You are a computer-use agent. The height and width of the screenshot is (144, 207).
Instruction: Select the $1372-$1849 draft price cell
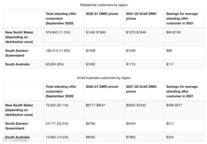pos(137,32)
